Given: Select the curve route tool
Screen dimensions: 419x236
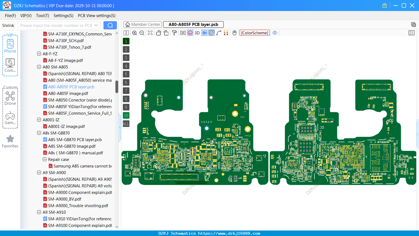Looking at the screenshot, I should coord(219,33).
